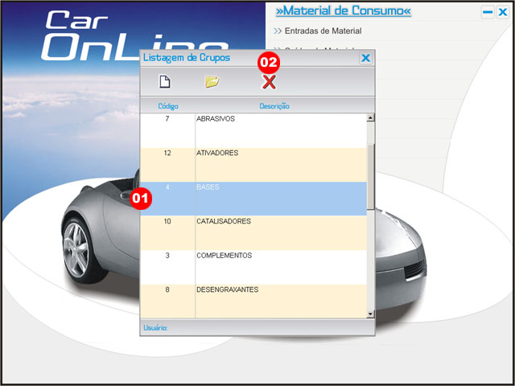Screen dimensions: 515x386
Task: Click the Listagem de Grupos title bar
Action: click(x=241, y=58)
